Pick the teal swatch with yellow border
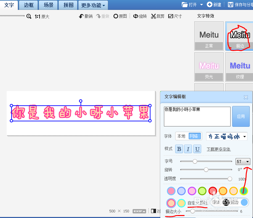Viewport: 253px width, 218px height. [244, 191]
